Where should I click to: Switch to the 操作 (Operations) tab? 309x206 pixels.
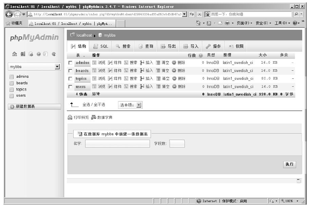click(213, 46)
